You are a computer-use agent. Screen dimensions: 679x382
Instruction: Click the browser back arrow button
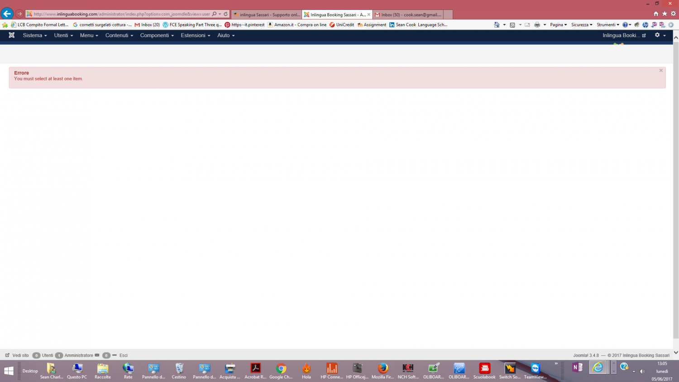click(x=7, y=14)
